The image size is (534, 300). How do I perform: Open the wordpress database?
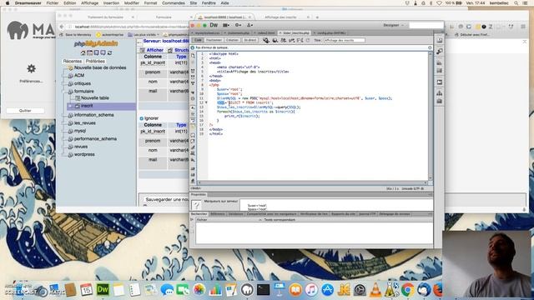click(84, 154)
